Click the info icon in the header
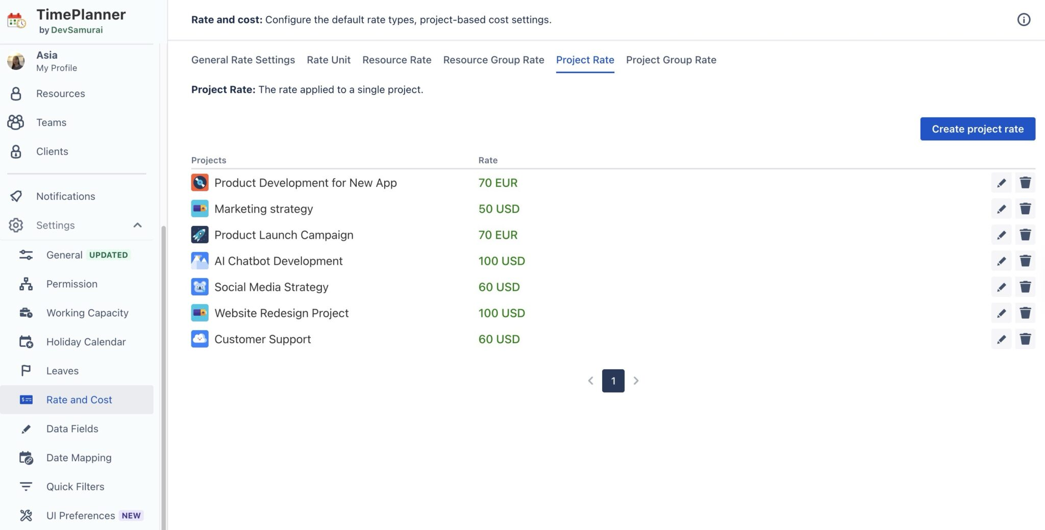This screenshot has width=1045, height=530. (x=1023, y=20)
